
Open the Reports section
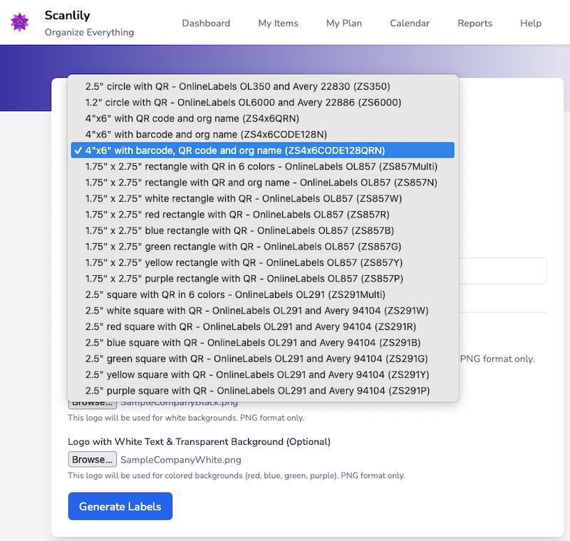click(475, 23)
